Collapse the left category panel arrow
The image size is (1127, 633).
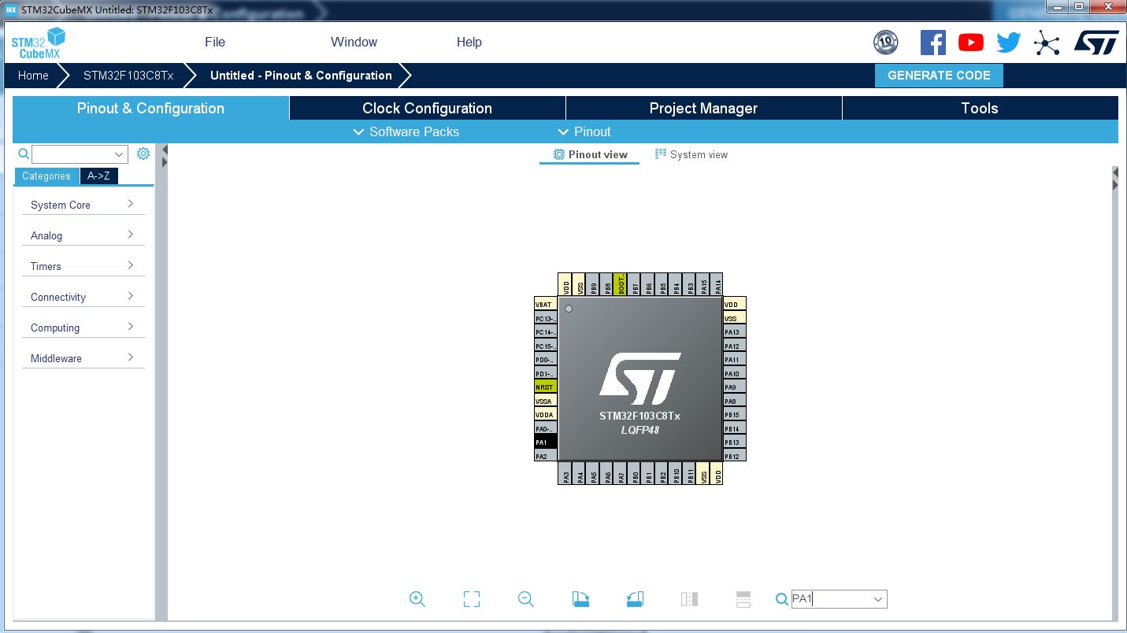(x=165, y=150)
